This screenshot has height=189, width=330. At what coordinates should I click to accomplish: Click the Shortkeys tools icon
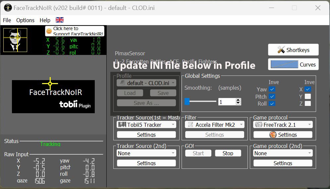coord(281,50)
